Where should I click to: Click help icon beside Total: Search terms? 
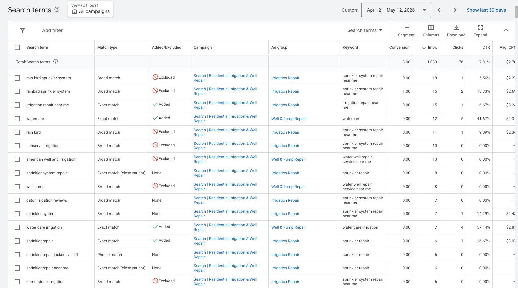(56, 61)
